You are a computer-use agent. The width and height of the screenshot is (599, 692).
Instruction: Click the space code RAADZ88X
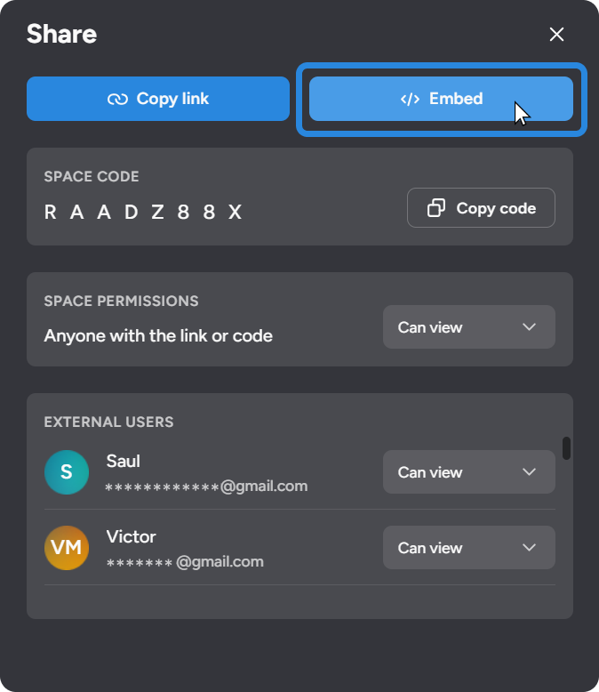[x=143, y=212]
